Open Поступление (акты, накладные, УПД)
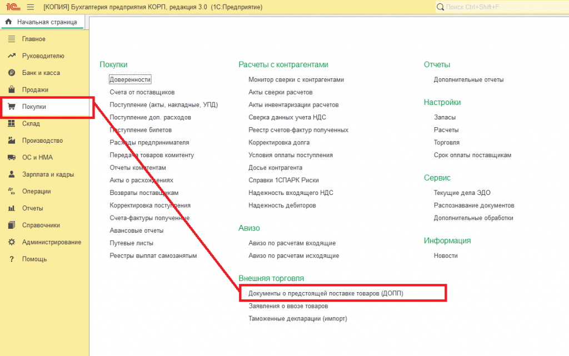Screen dimensions: 569x356 [164, 105]
